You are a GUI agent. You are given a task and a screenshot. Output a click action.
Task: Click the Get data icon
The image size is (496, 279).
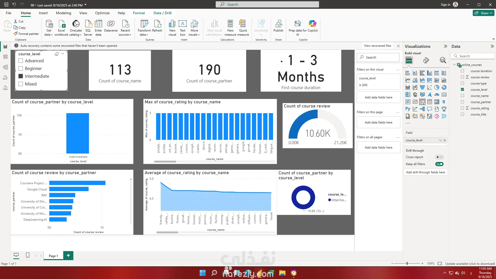(x=49, y=24)
